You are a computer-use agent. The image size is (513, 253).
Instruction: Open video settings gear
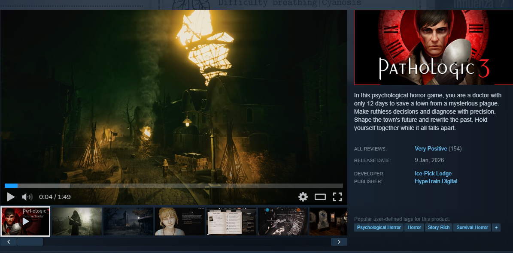coord(303,197)
